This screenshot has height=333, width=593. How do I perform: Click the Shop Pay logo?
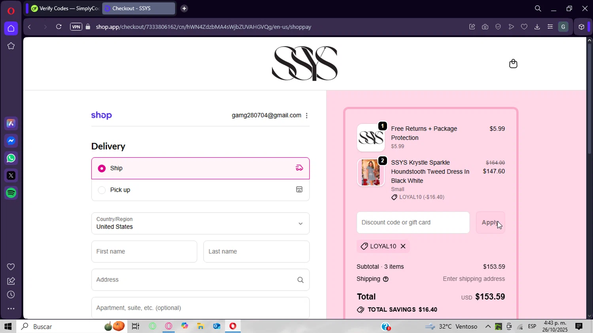click(102, 115)
